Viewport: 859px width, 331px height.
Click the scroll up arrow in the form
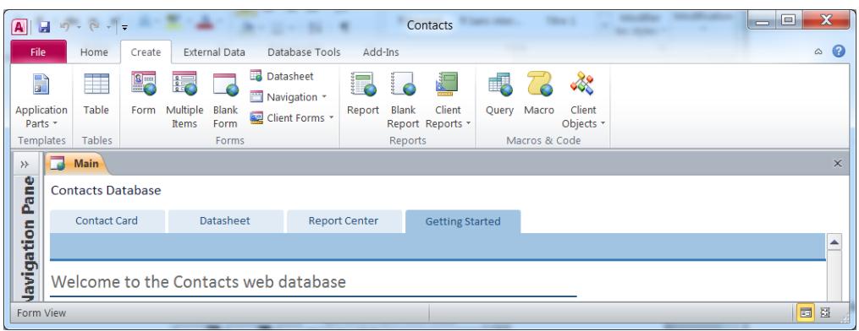[x=834, y=242]
